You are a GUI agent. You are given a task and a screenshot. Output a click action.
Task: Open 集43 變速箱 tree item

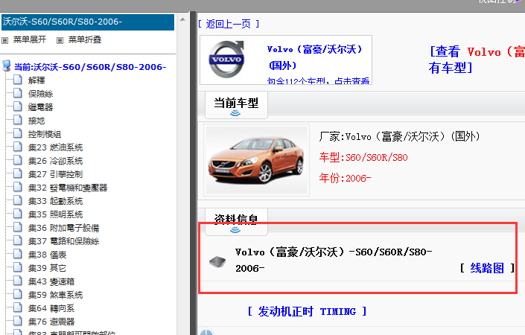coord(51,281)
